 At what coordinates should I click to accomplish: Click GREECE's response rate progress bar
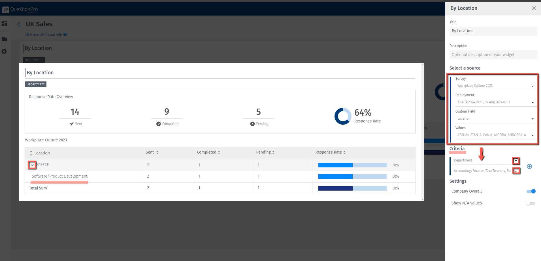(353, 165)
